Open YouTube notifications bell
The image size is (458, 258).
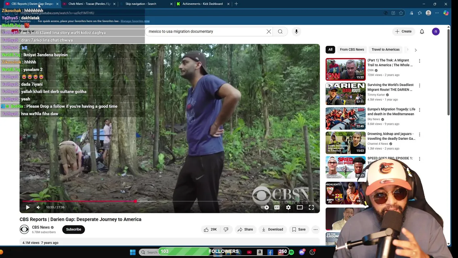422,32
